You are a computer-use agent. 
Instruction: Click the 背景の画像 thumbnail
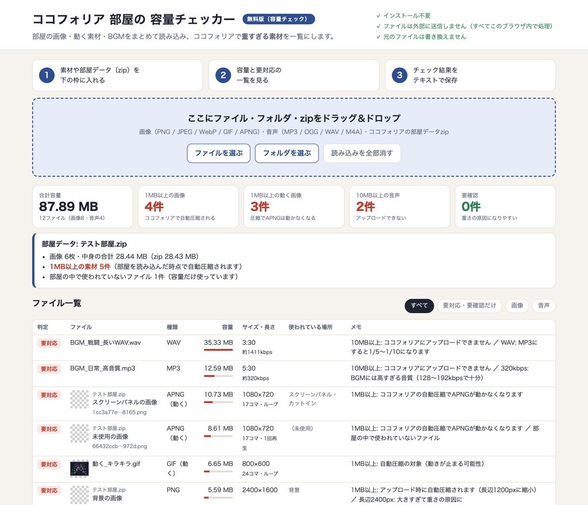(x=79, y=495)
